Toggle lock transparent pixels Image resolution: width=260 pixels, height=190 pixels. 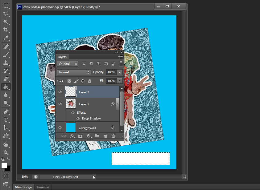point(69,81)
